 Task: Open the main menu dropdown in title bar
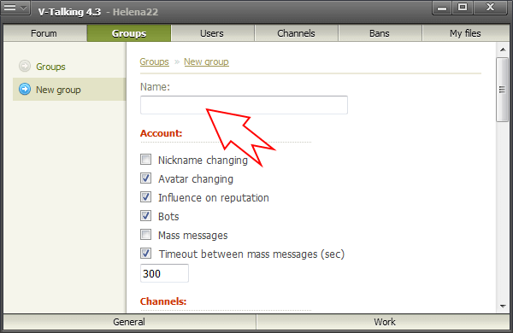(x=15, y=8)
